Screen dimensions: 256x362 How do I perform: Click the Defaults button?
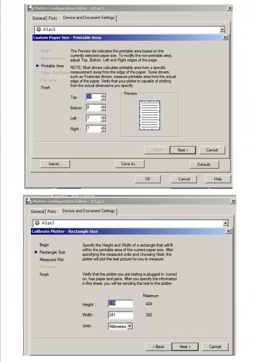(204, 165)
